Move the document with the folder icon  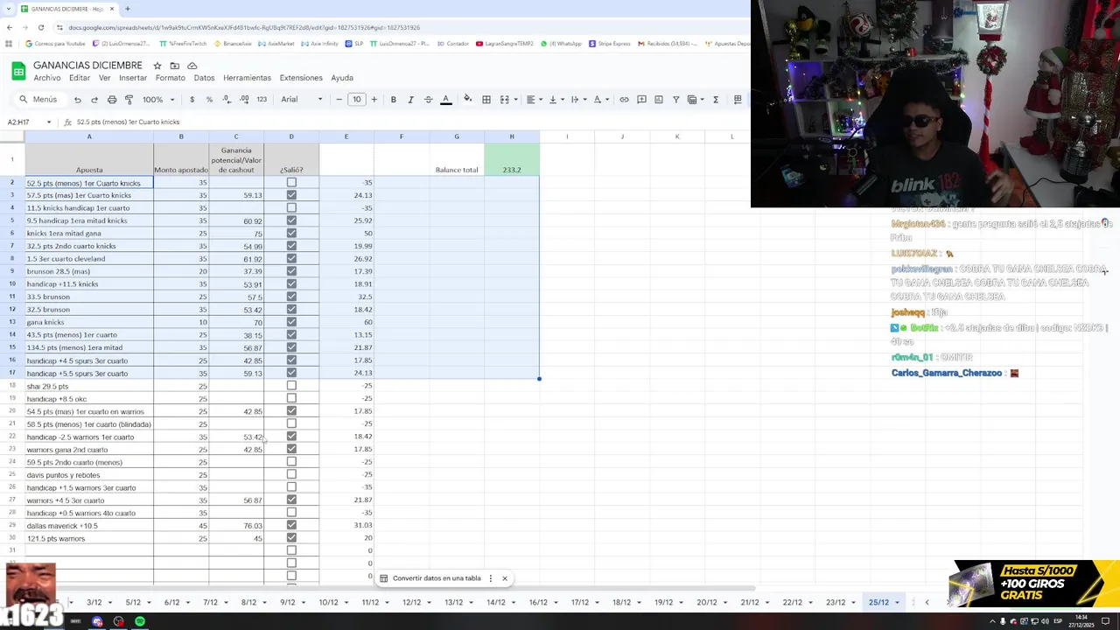(x=174, y=66)
